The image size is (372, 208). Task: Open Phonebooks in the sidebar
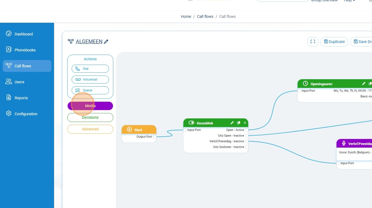point(25,50)
